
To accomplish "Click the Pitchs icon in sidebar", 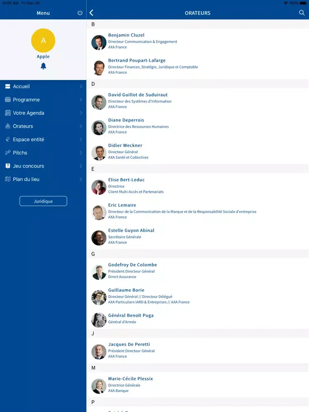I will tap(7, 152).
